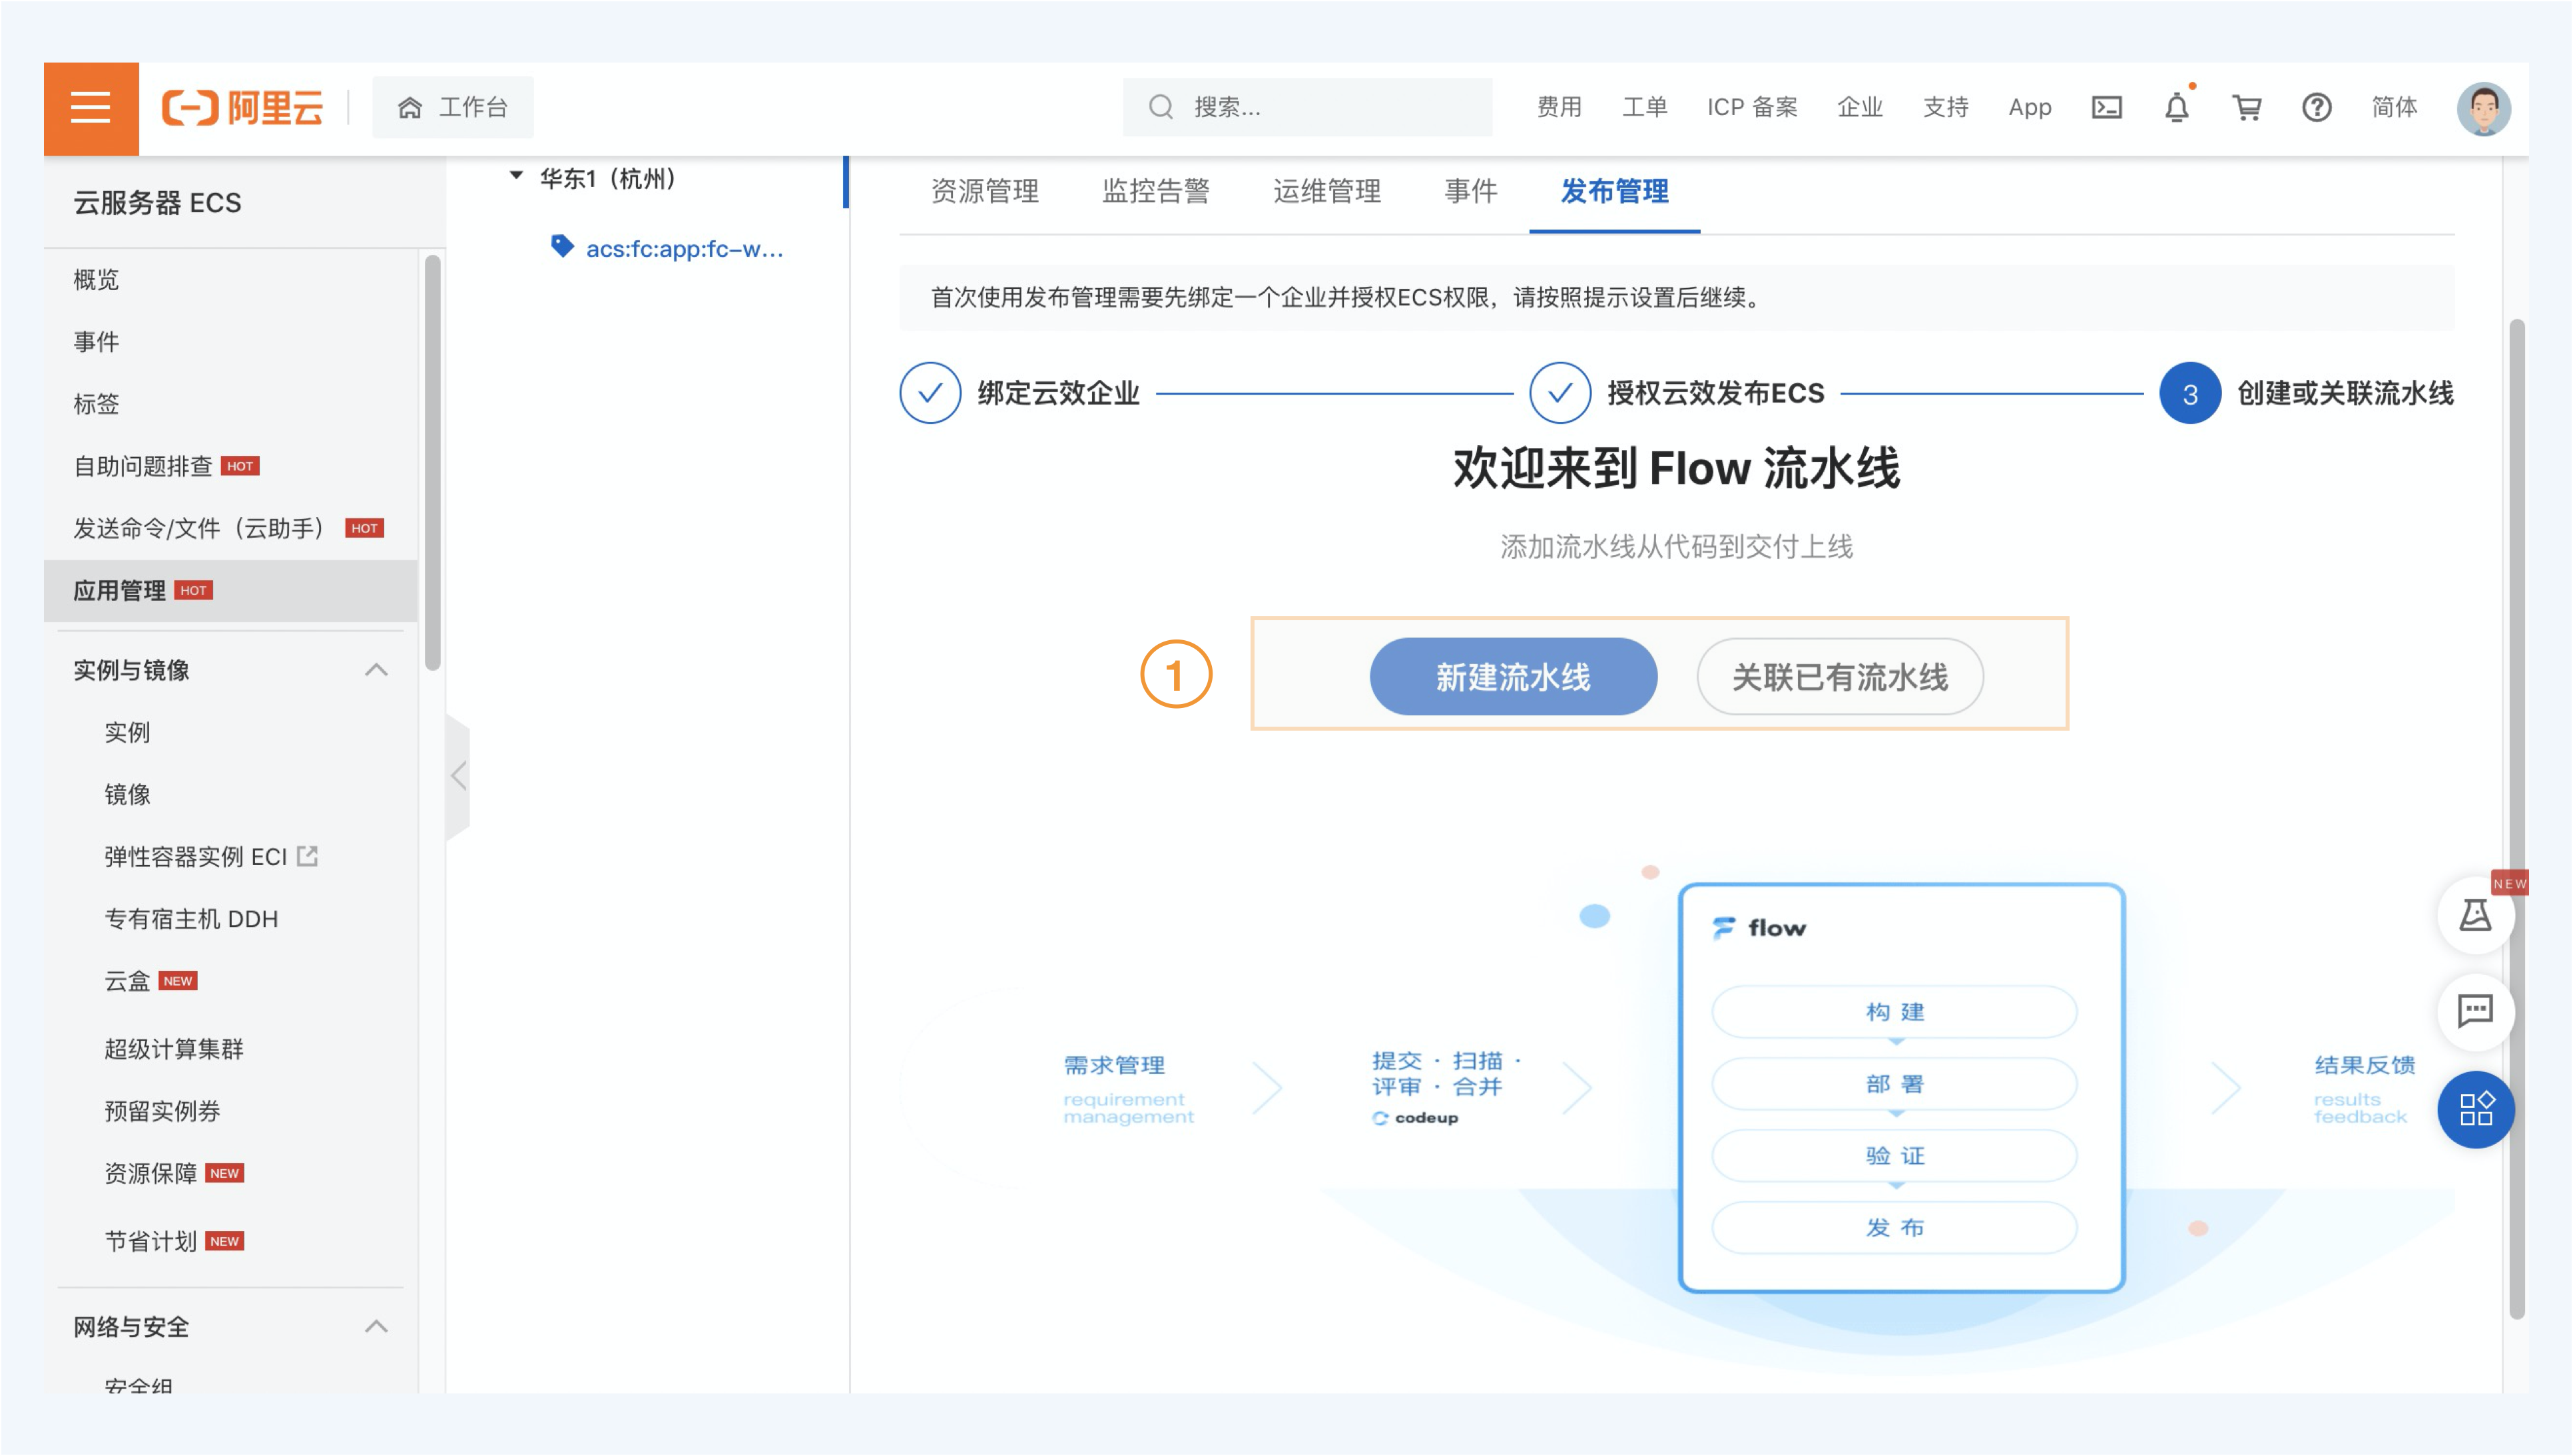2573x1456 pixels.
Task: Open 云盒 in the sidebar
Action: click(127, 981)
